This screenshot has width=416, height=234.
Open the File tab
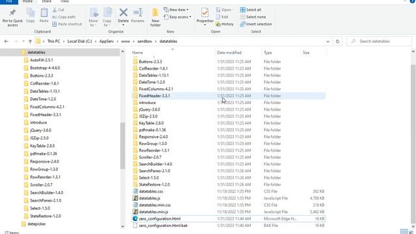[9, 1]
